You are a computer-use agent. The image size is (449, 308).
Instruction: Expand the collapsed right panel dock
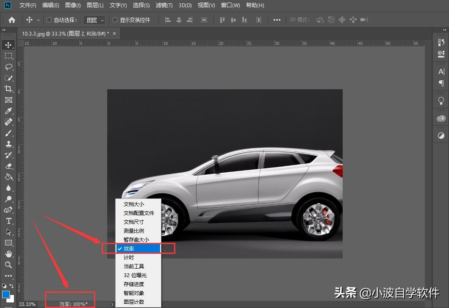444,30
